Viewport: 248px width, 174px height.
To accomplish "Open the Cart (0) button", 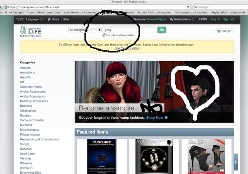I will 224,31.
